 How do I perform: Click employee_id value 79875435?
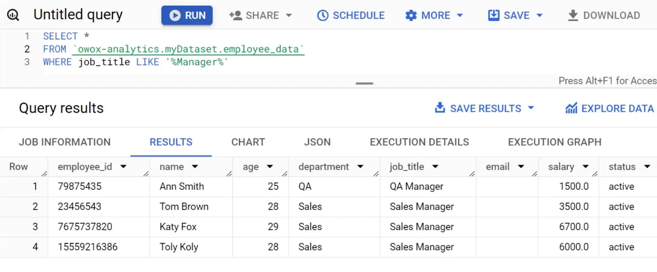[x=79, y=187]
